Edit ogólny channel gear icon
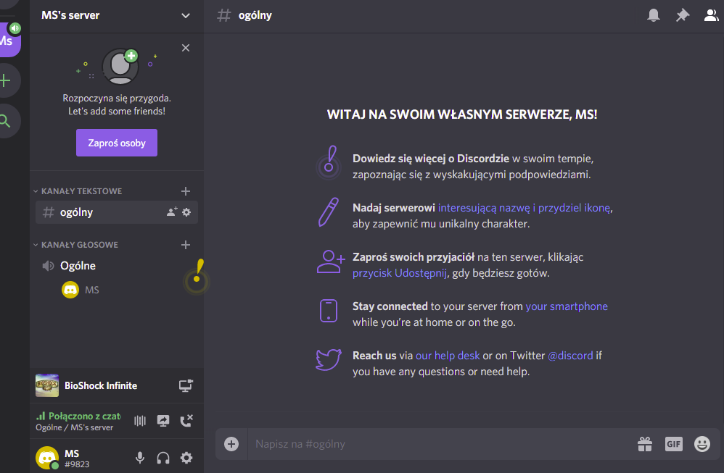724x473 pixels. [186, 212]
